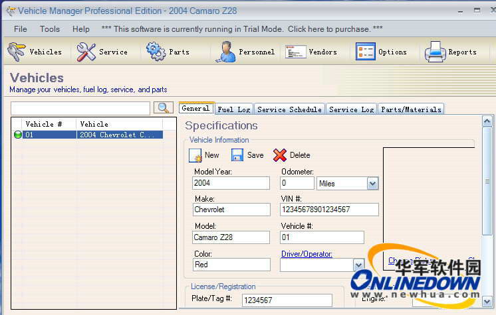Click the application icon in title bar
Viewport: 496px width, 315px height.
click(11, 11)
